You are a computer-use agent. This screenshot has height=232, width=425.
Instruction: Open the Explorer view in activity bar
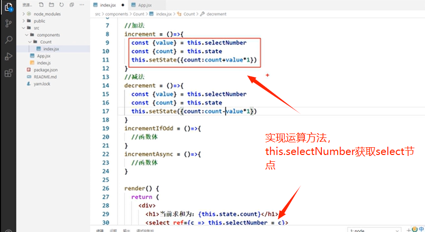[x=8, y=7]
